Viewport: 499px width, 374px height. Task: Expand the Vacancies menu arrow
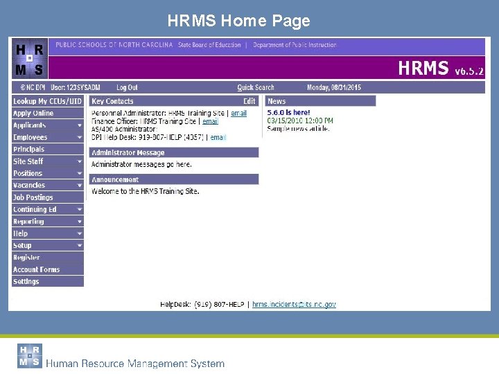[80, 185]
